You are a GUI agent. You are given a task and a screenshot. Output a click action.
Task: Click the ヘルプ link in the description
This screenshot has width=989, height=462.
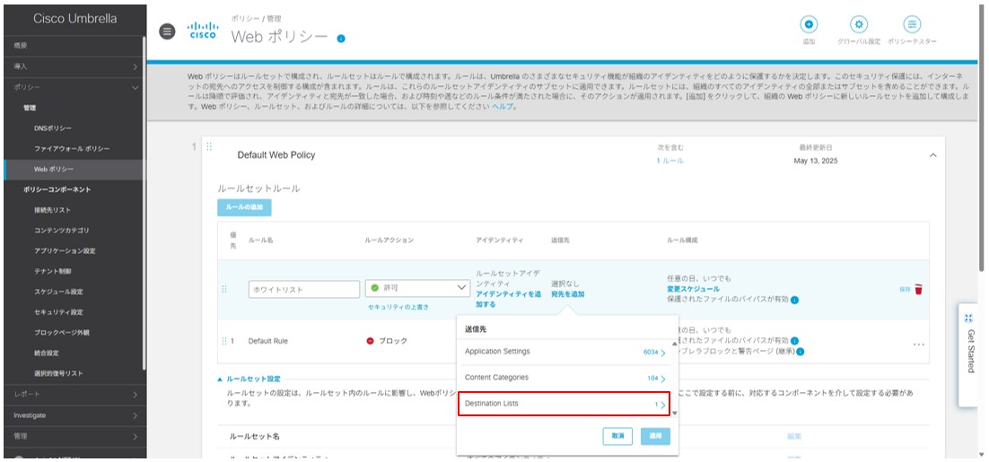point(503,107)
